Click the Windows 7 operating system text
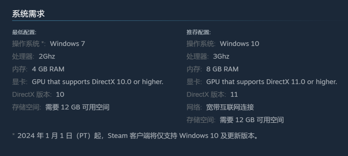The height and width of the screenshot is (156, 348). 68,44
